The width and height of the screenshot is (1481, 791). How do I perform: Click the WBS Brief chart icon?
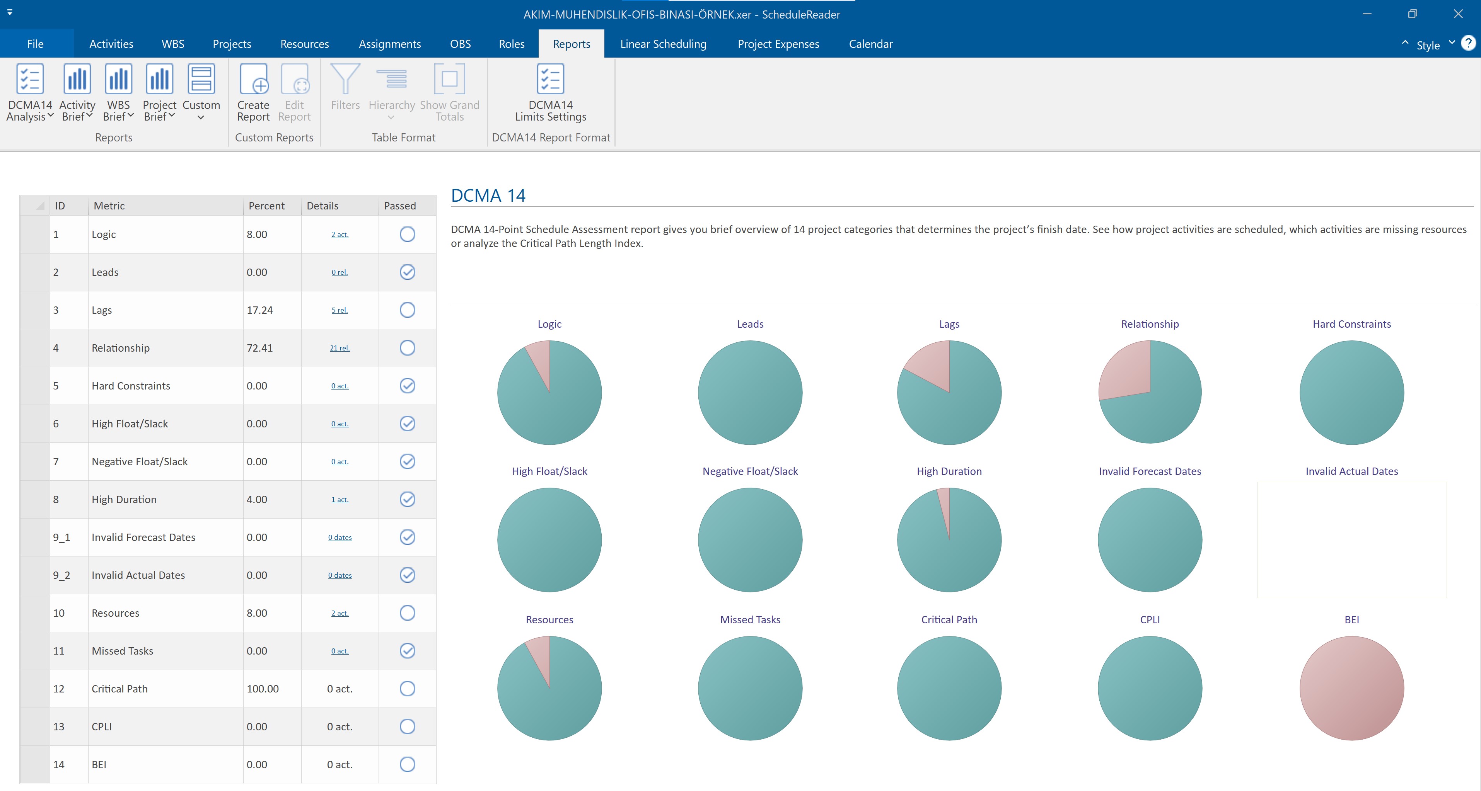point(118,79)
